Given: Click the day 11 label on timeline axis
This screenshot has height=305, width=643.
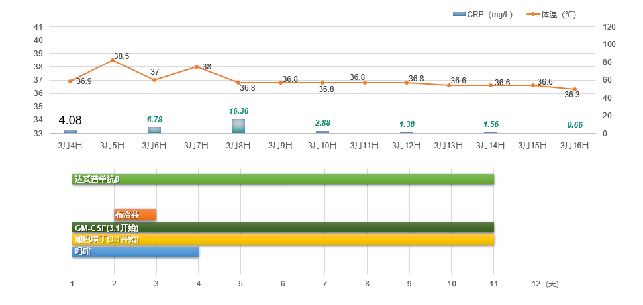Looking at the screenshot, I should pyautogui.click(x=493, y=283).
